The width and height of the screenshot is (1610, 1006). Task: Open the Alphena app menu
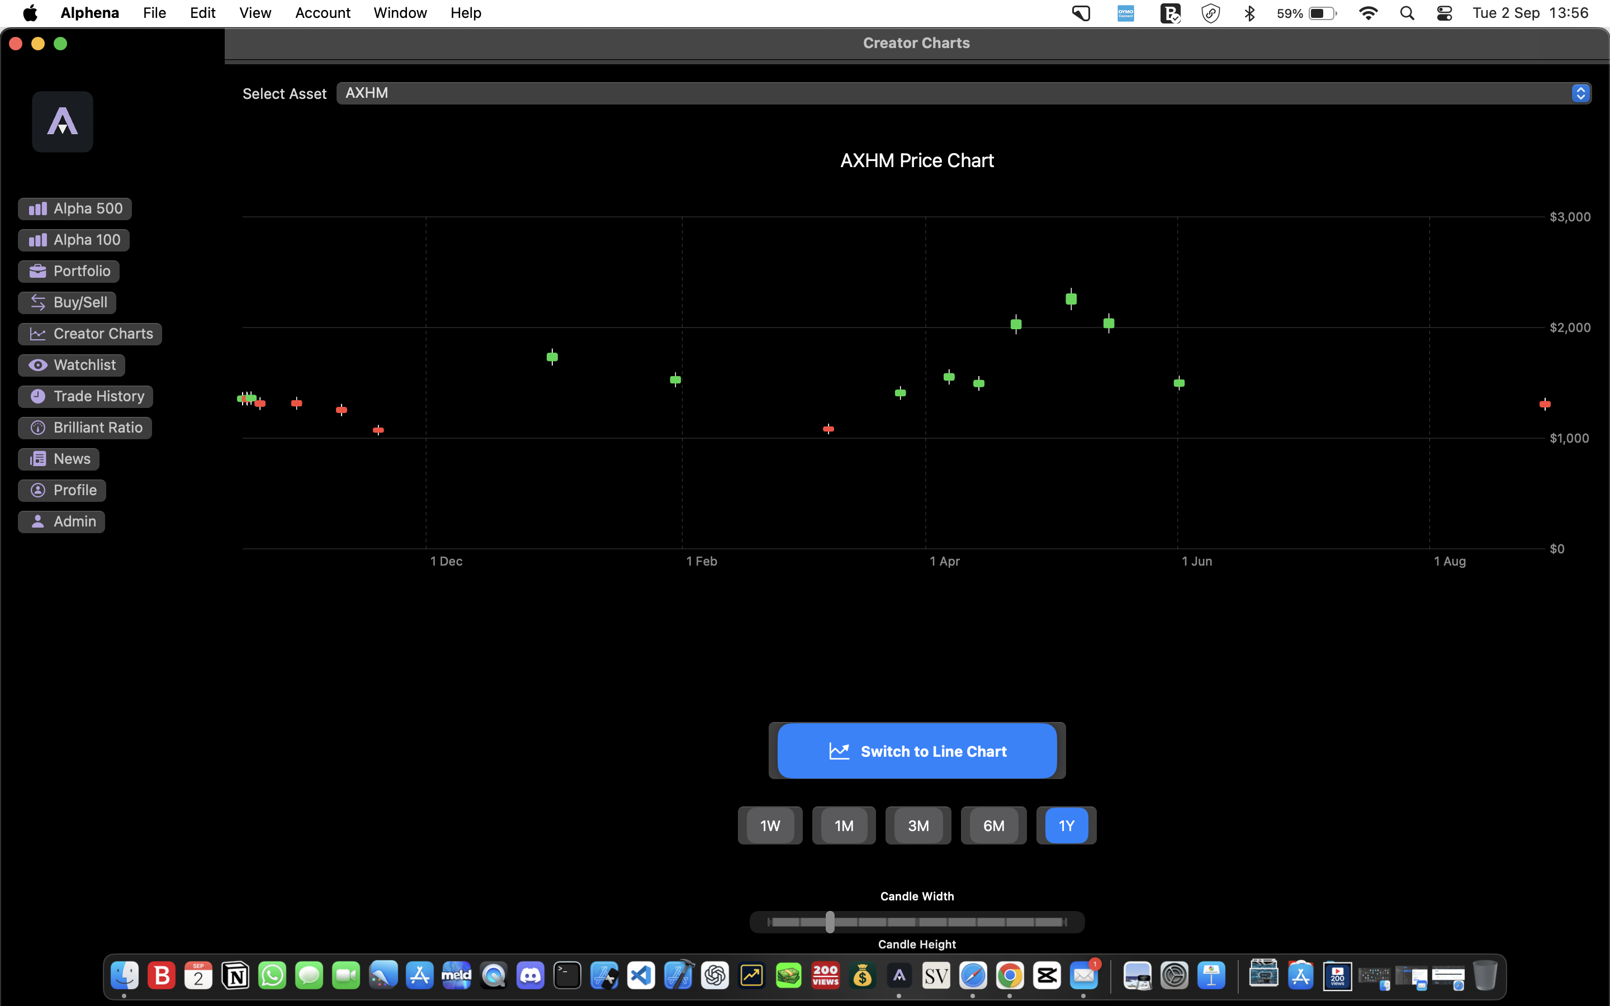[90, 13]
